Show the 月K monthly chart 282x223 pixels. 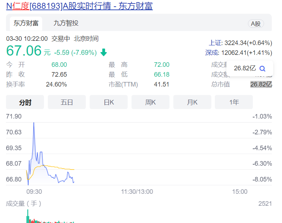pos(192,102)
